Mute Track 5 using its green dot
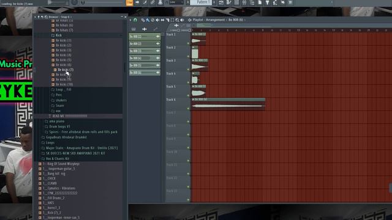The image size is (392, 220). (x=188, y=95)
